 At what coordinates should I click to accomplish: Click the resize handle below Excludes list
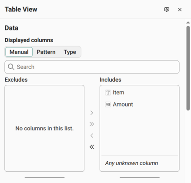pyautogui.click(x=44, y=177)
